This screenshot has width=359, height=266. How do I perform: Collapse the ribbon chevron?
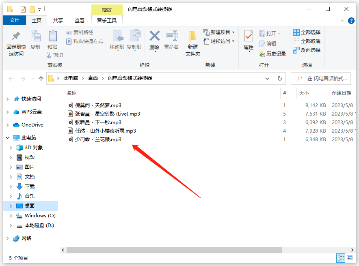[x=342, y=21]
